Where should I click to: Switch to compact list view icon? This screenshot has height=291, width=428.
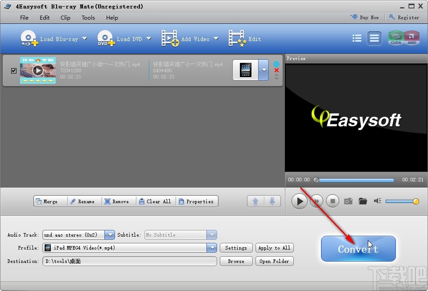[x=357, y=38]
